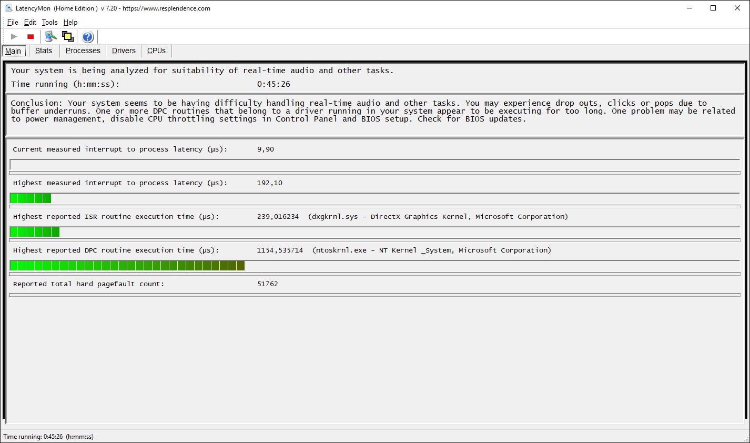Click 'Highest measured interrupt to process latency' label
Screen dimensions: 750x443
pos(120,183)
